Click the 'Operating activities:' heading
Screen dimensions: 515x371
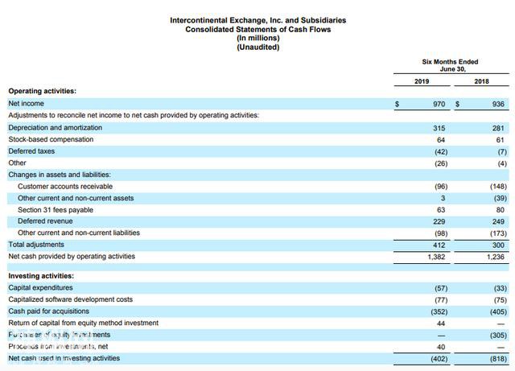tap(42, 91)
